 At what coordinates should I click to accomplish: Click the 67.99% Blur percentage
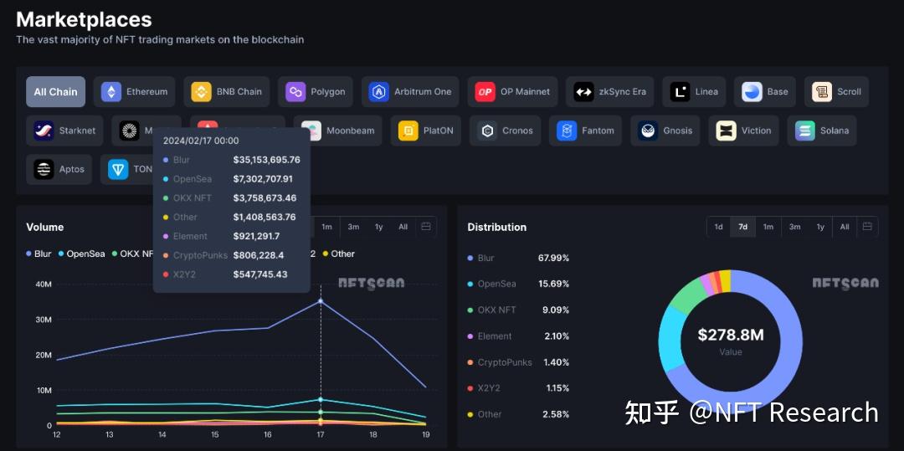click(x=553, y=258)
